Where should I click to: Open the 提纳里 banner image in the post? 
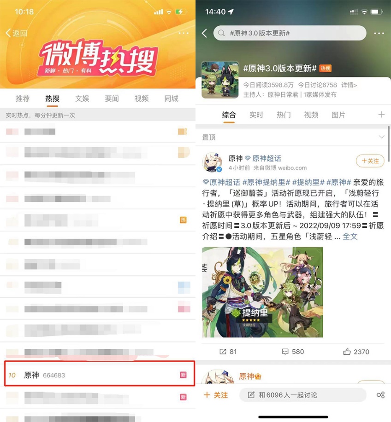coord(262,292)
